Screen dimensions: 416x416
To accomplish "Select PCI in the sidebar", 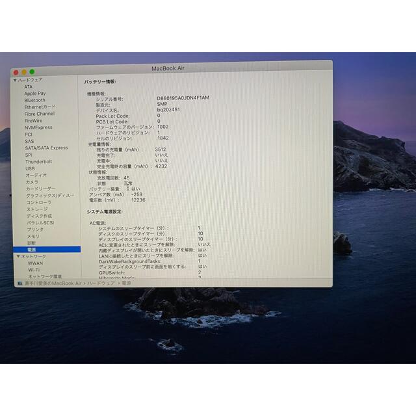I will click(x=29, y=135).
